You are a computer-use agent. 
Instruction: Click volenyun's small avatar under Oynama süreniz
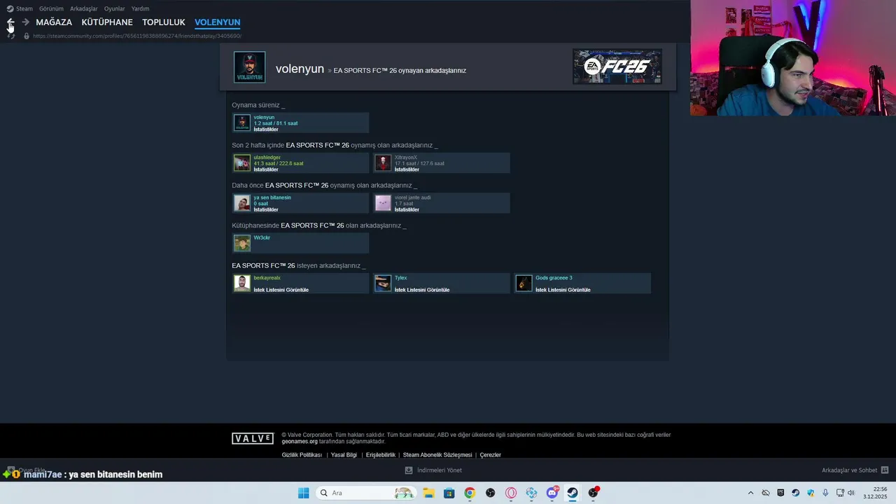click(x=242, y=122)
